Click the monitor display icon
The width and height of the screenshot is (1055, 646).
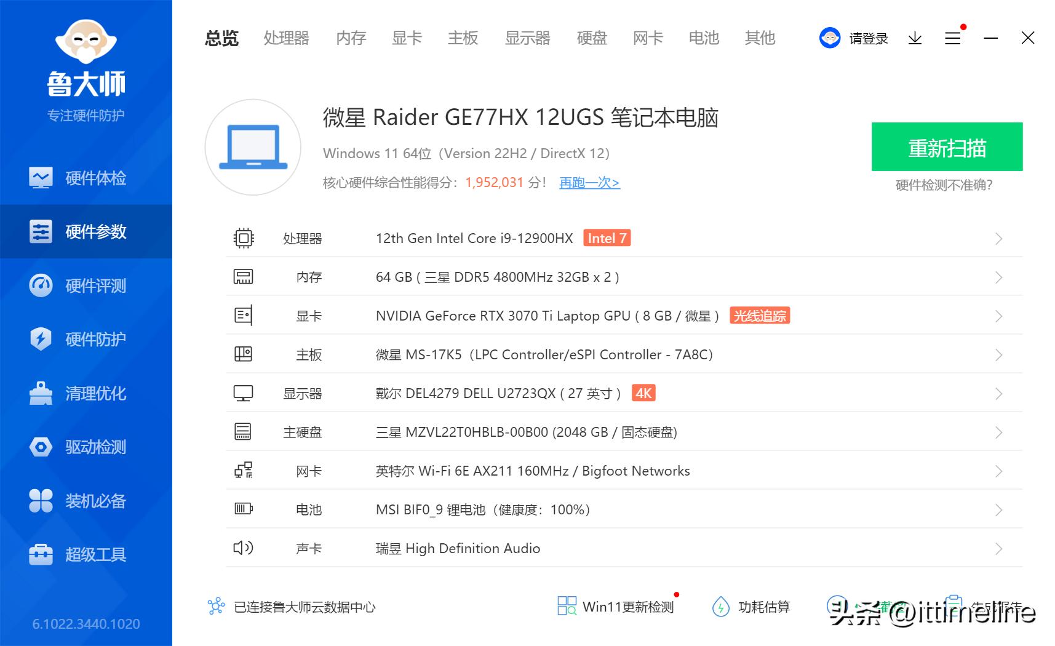click(x=244, y=393)
